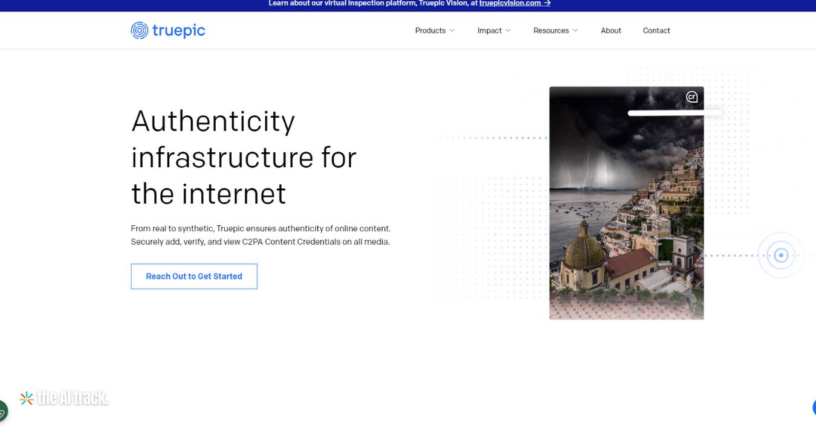Select About in the navigation bar

pos(610,30)
